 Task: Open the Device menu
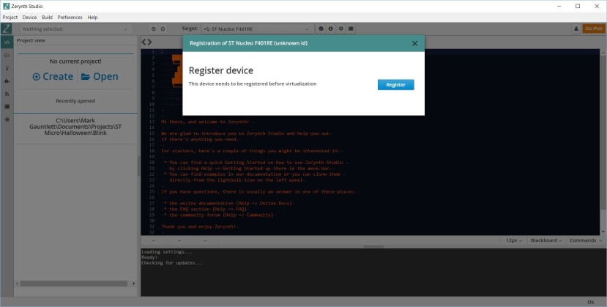[29, 18]
